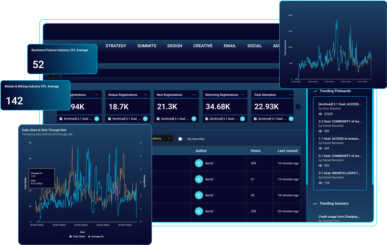Screen dimensions: 387x245
Task: Open the New Registrations three-dot menu
Action: (194, 95)
